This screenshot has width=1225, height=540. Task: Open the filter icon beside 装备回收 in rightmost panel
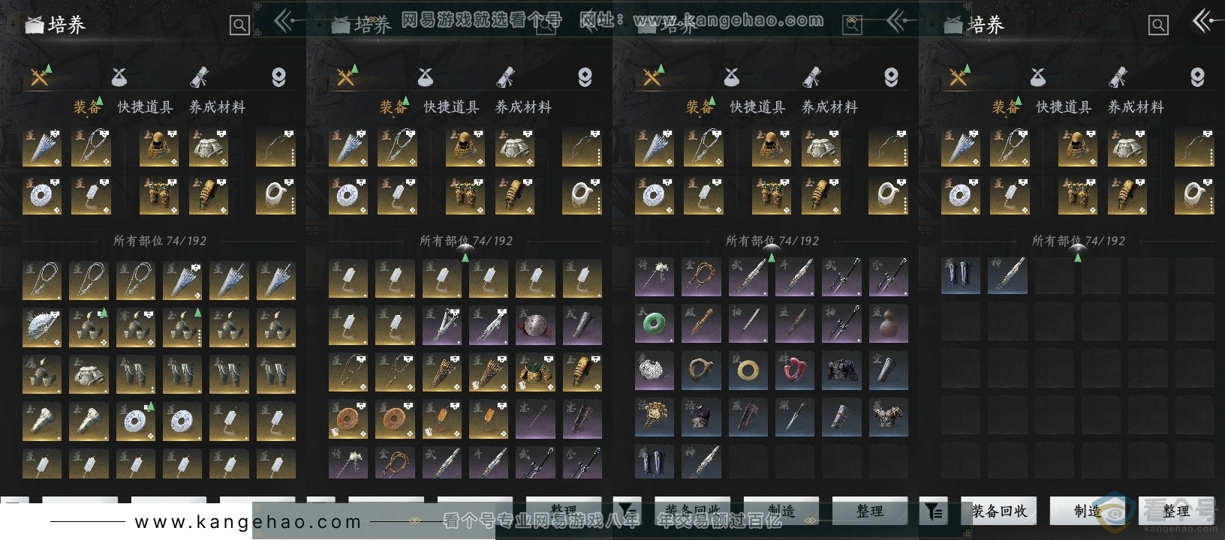933,511
